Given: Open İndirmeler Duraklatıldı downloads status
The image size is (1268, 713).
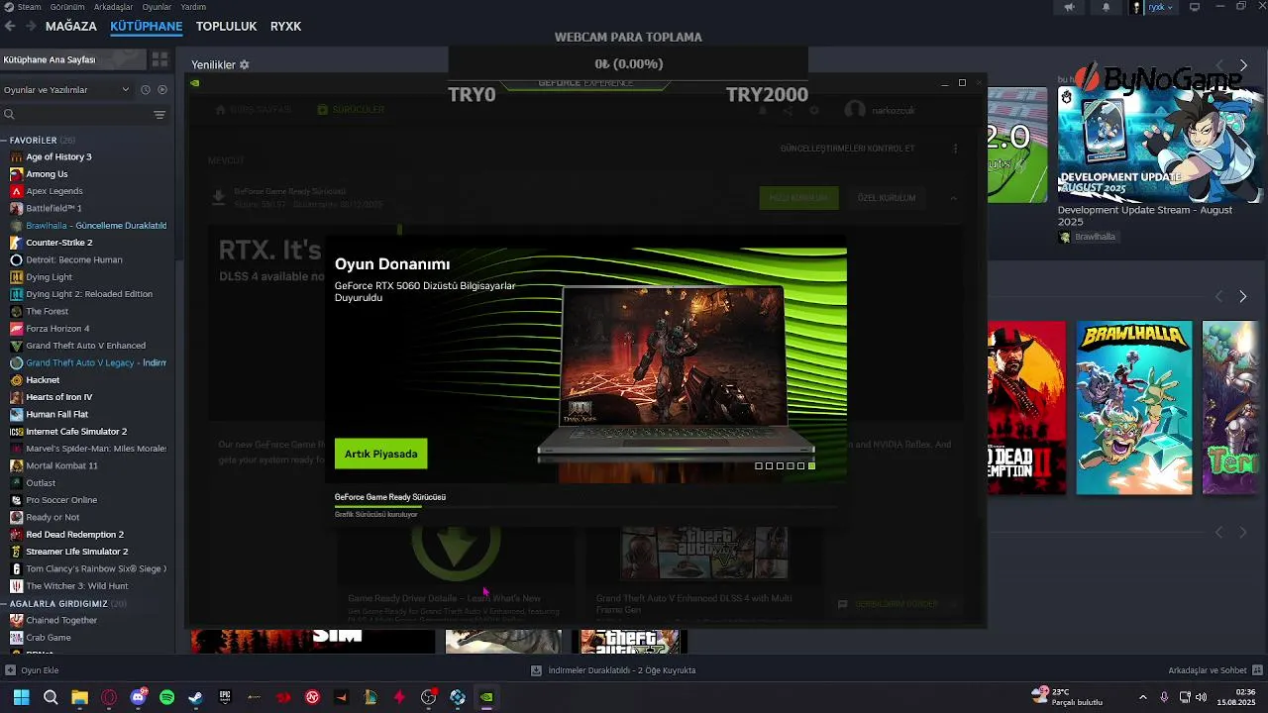Looking at the screenshot, I should 613,670.
